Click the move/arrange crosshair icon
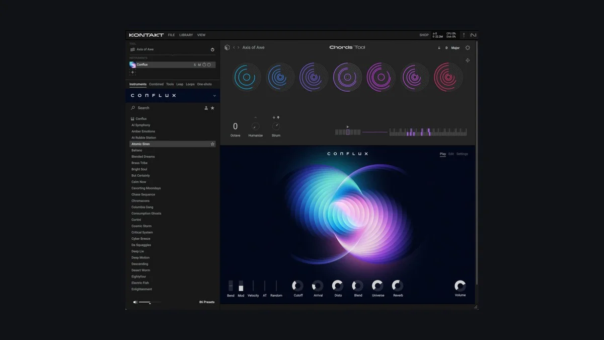This screenshot has width=604, height=340. click(x=468, y=60)
